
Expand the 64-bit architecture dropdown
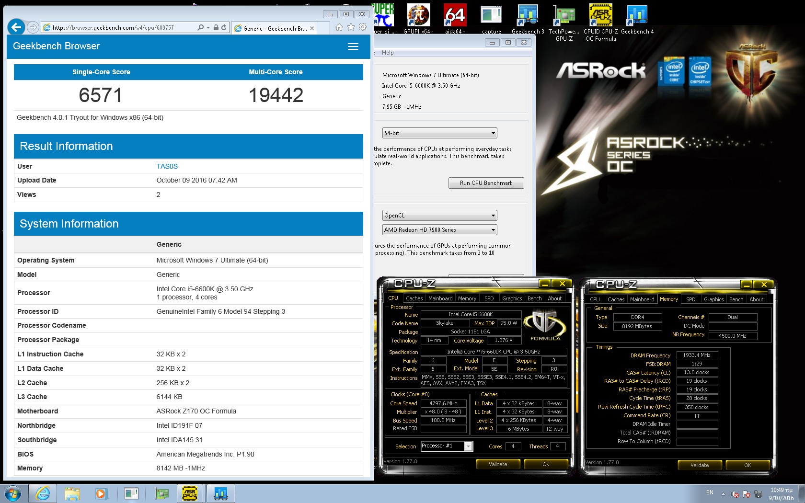(439, 133)
